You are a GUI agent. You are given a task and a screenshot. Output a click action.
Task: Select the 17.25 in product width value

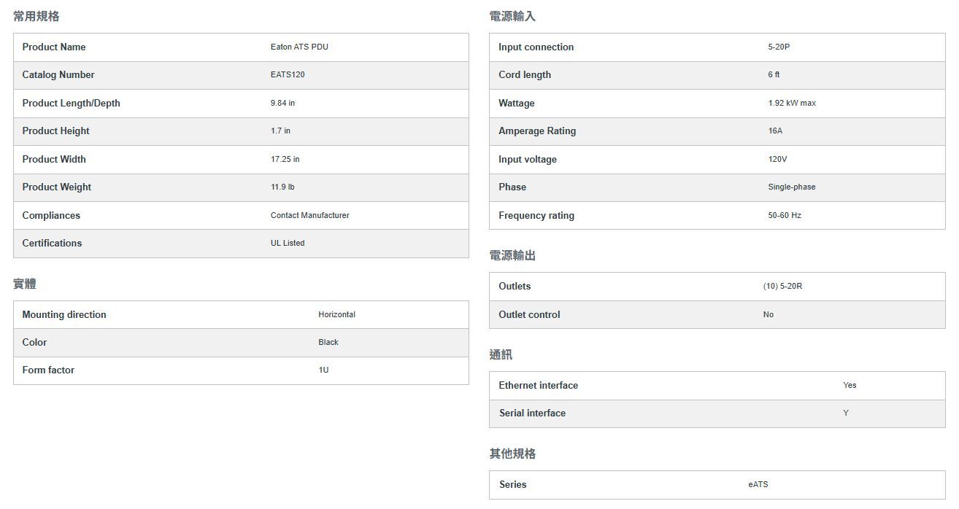click(285, 159)
